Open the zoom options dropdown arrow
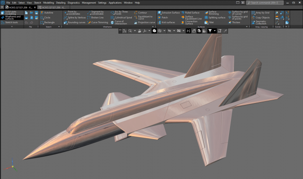The height and width of the screenshot is (179, 303). pyautogui.click(x=135, y=31)
